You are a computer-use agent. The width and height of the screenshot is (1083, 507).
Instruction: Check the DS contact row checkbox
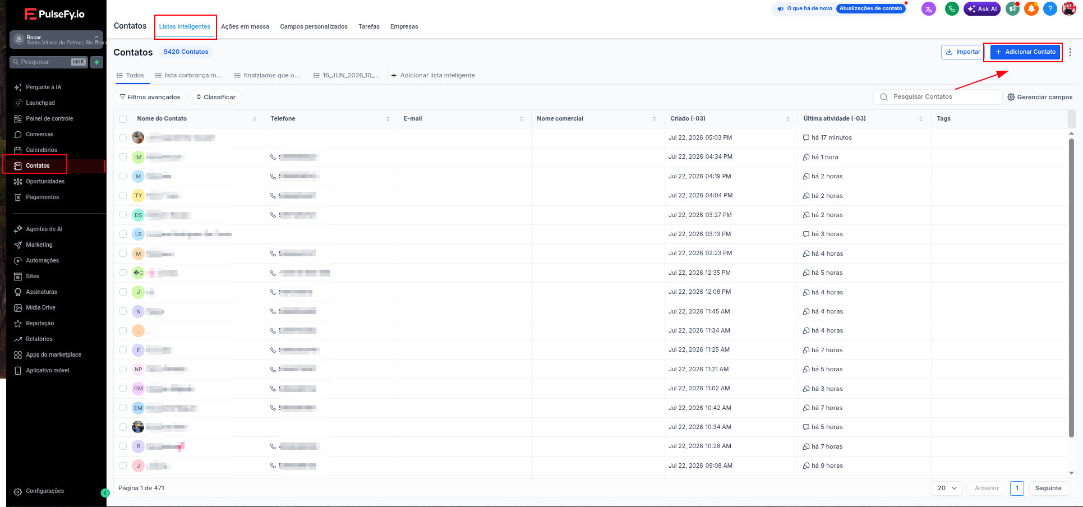click(x=123, y=215)
